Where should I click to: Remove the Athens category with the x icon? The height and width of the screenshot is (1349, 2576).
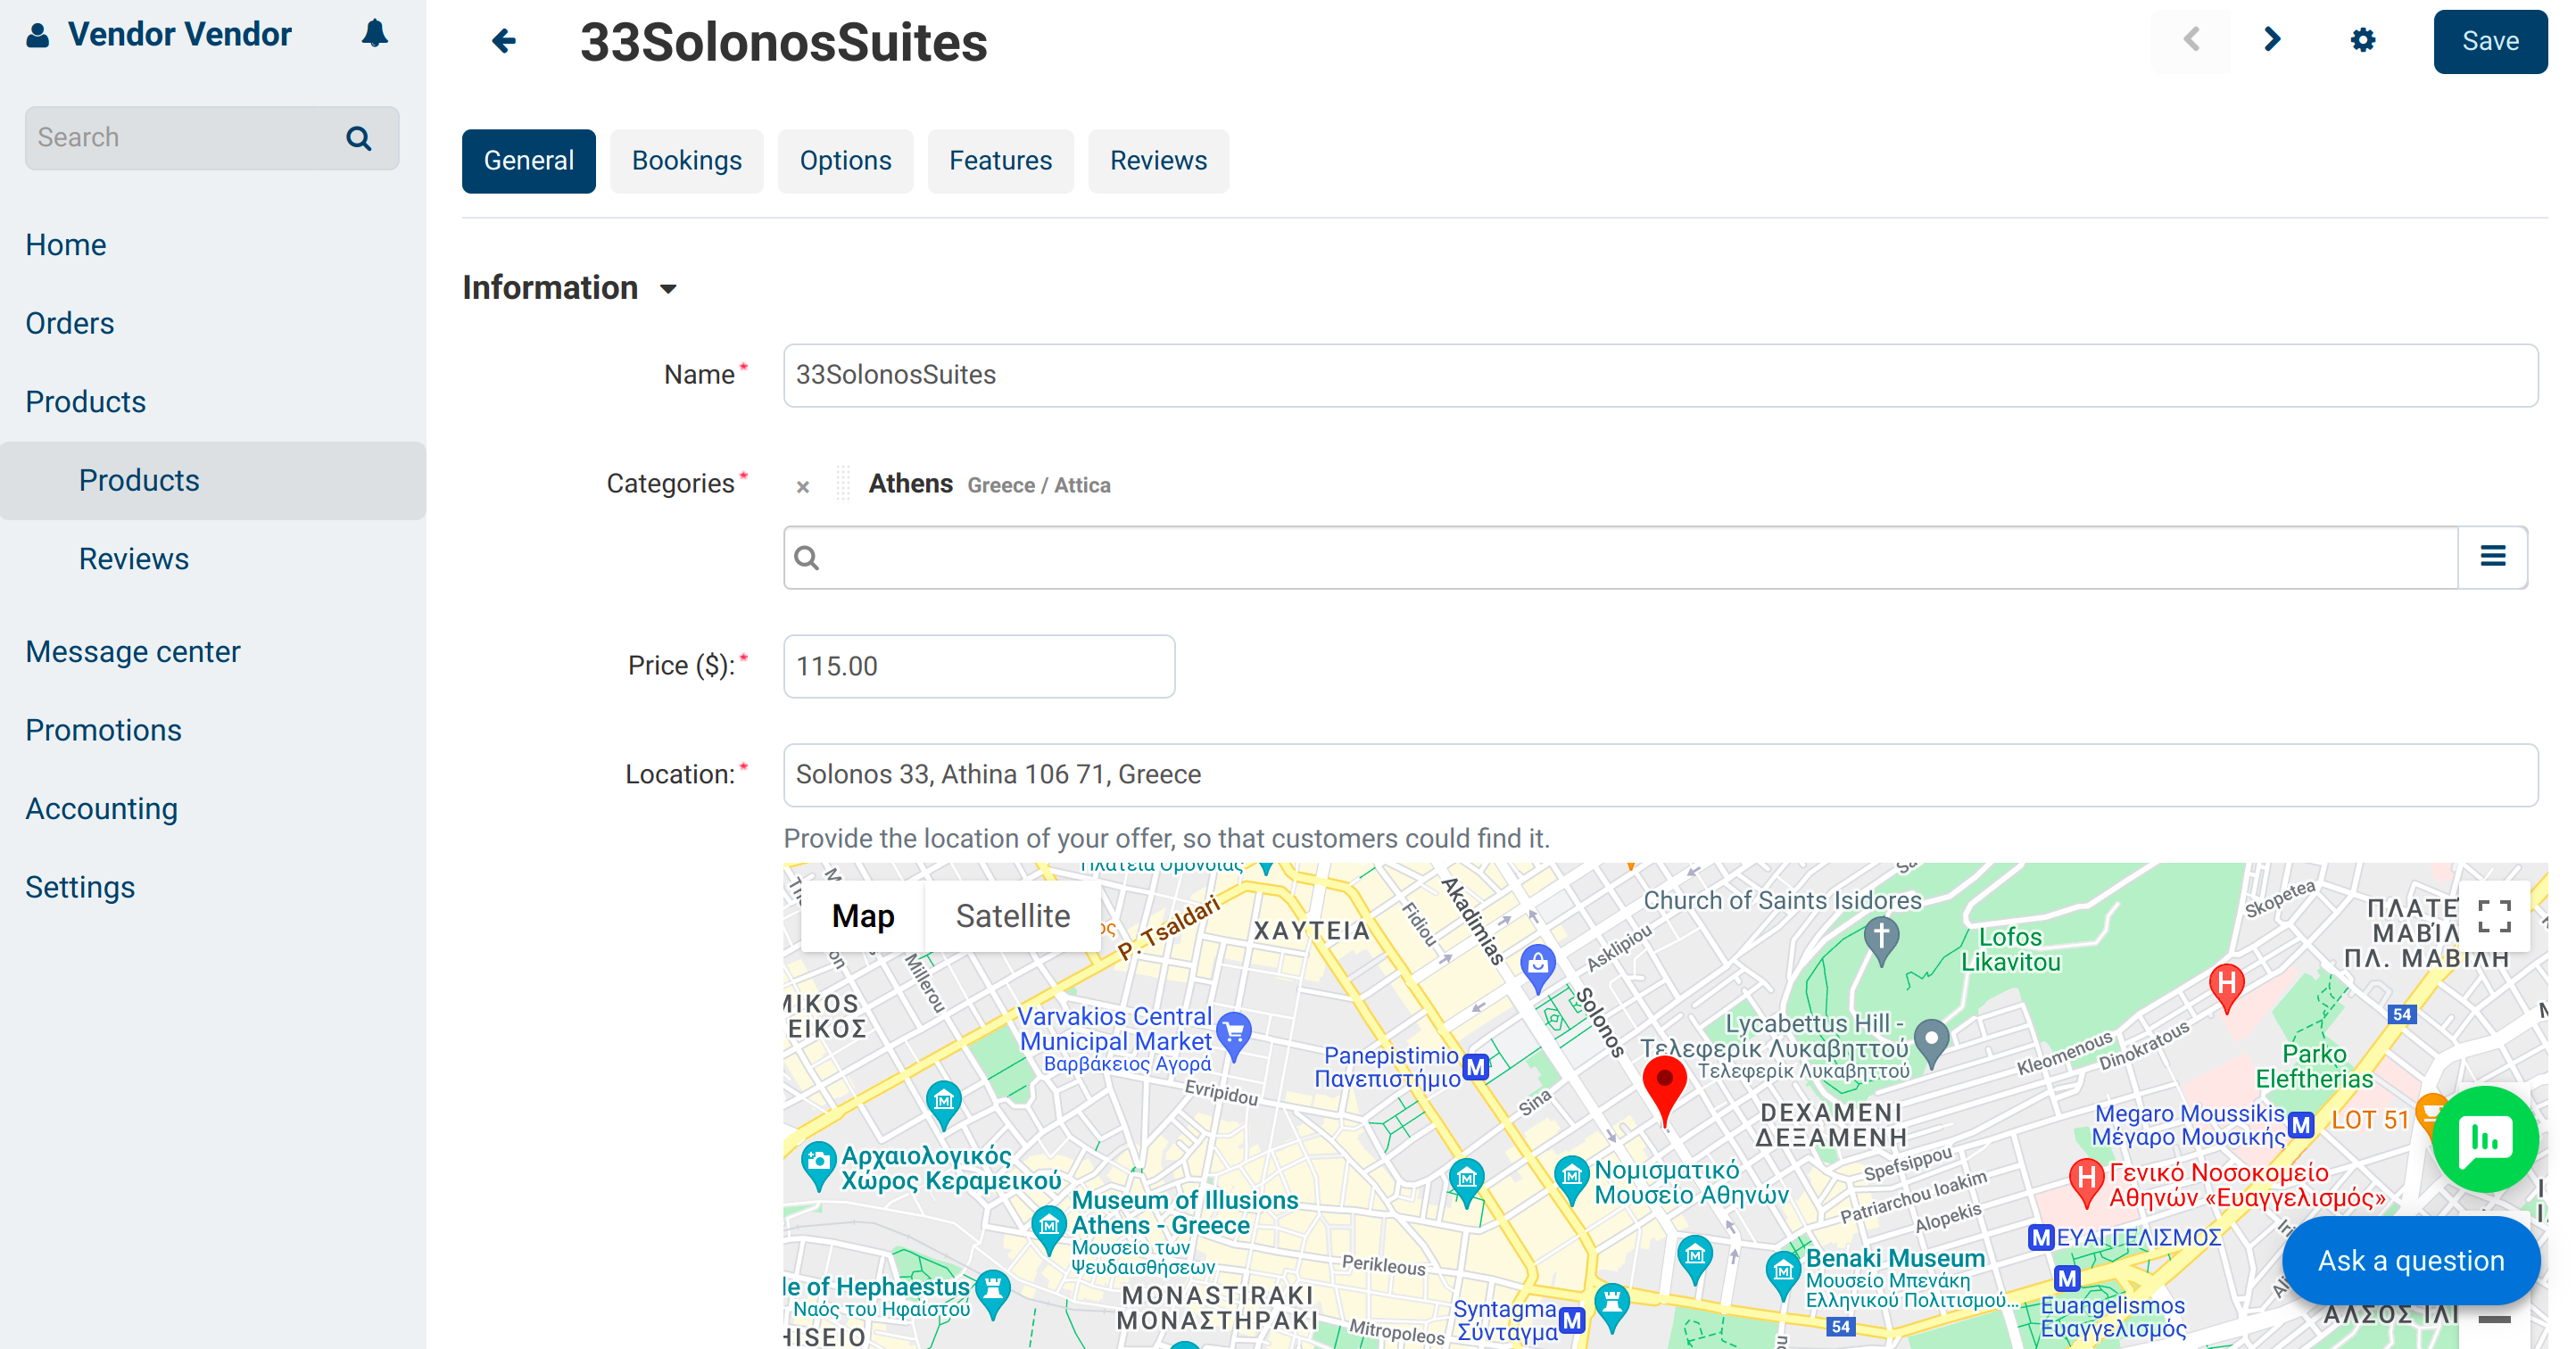click(803, 487)
